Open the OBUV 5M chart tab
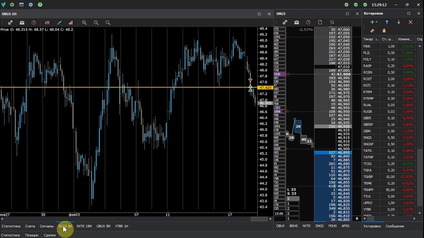The image size is (424, 238). [103, 226]
